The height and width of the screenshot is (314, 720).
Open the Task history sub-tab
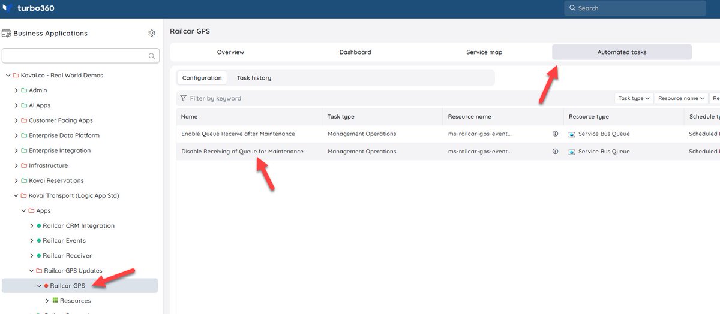254,78
